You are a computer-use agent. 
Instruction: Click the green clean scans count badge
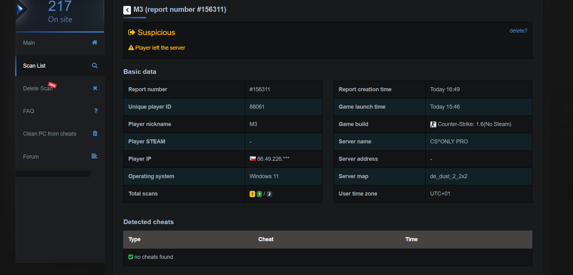point(259,194)
